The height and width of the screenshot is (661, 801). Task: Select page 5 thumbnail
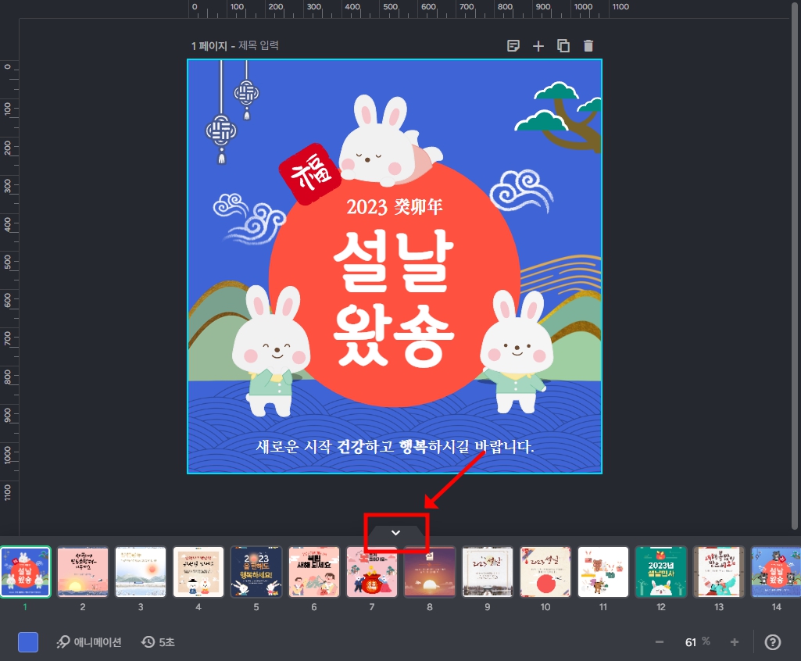pyautogui.click(x=256, y=573)
